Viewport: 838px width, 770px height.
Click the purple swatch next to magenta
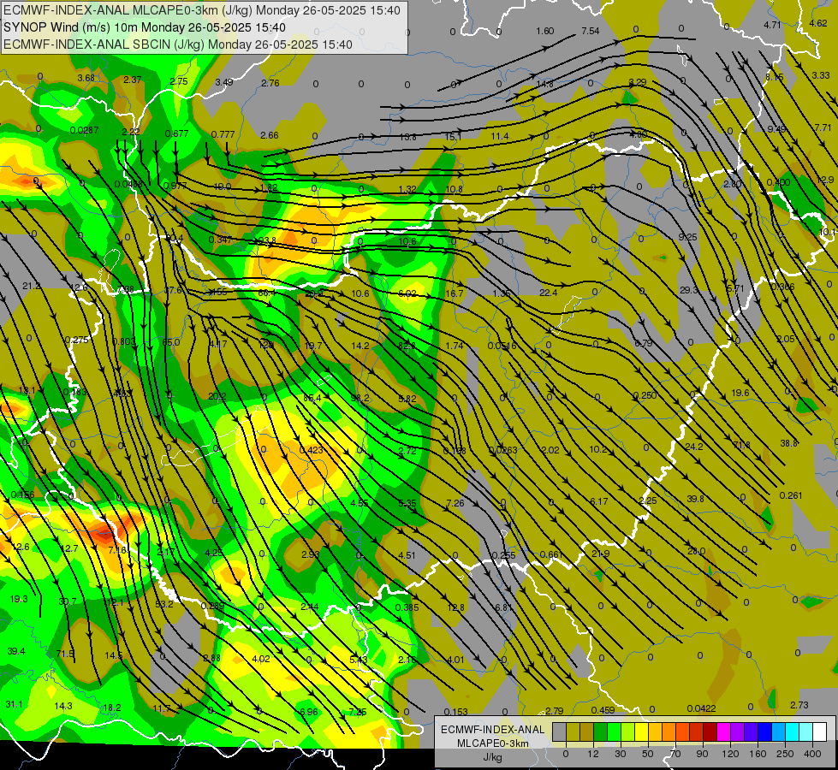[x=738, y=731]
